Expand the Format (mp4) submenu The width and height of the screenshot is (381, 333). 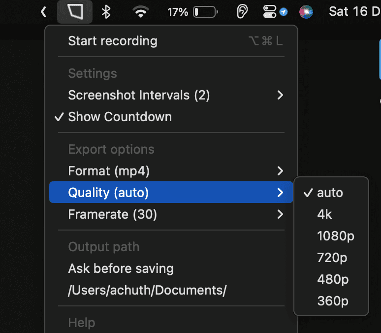pyautogui.click(x=171, y=171)
